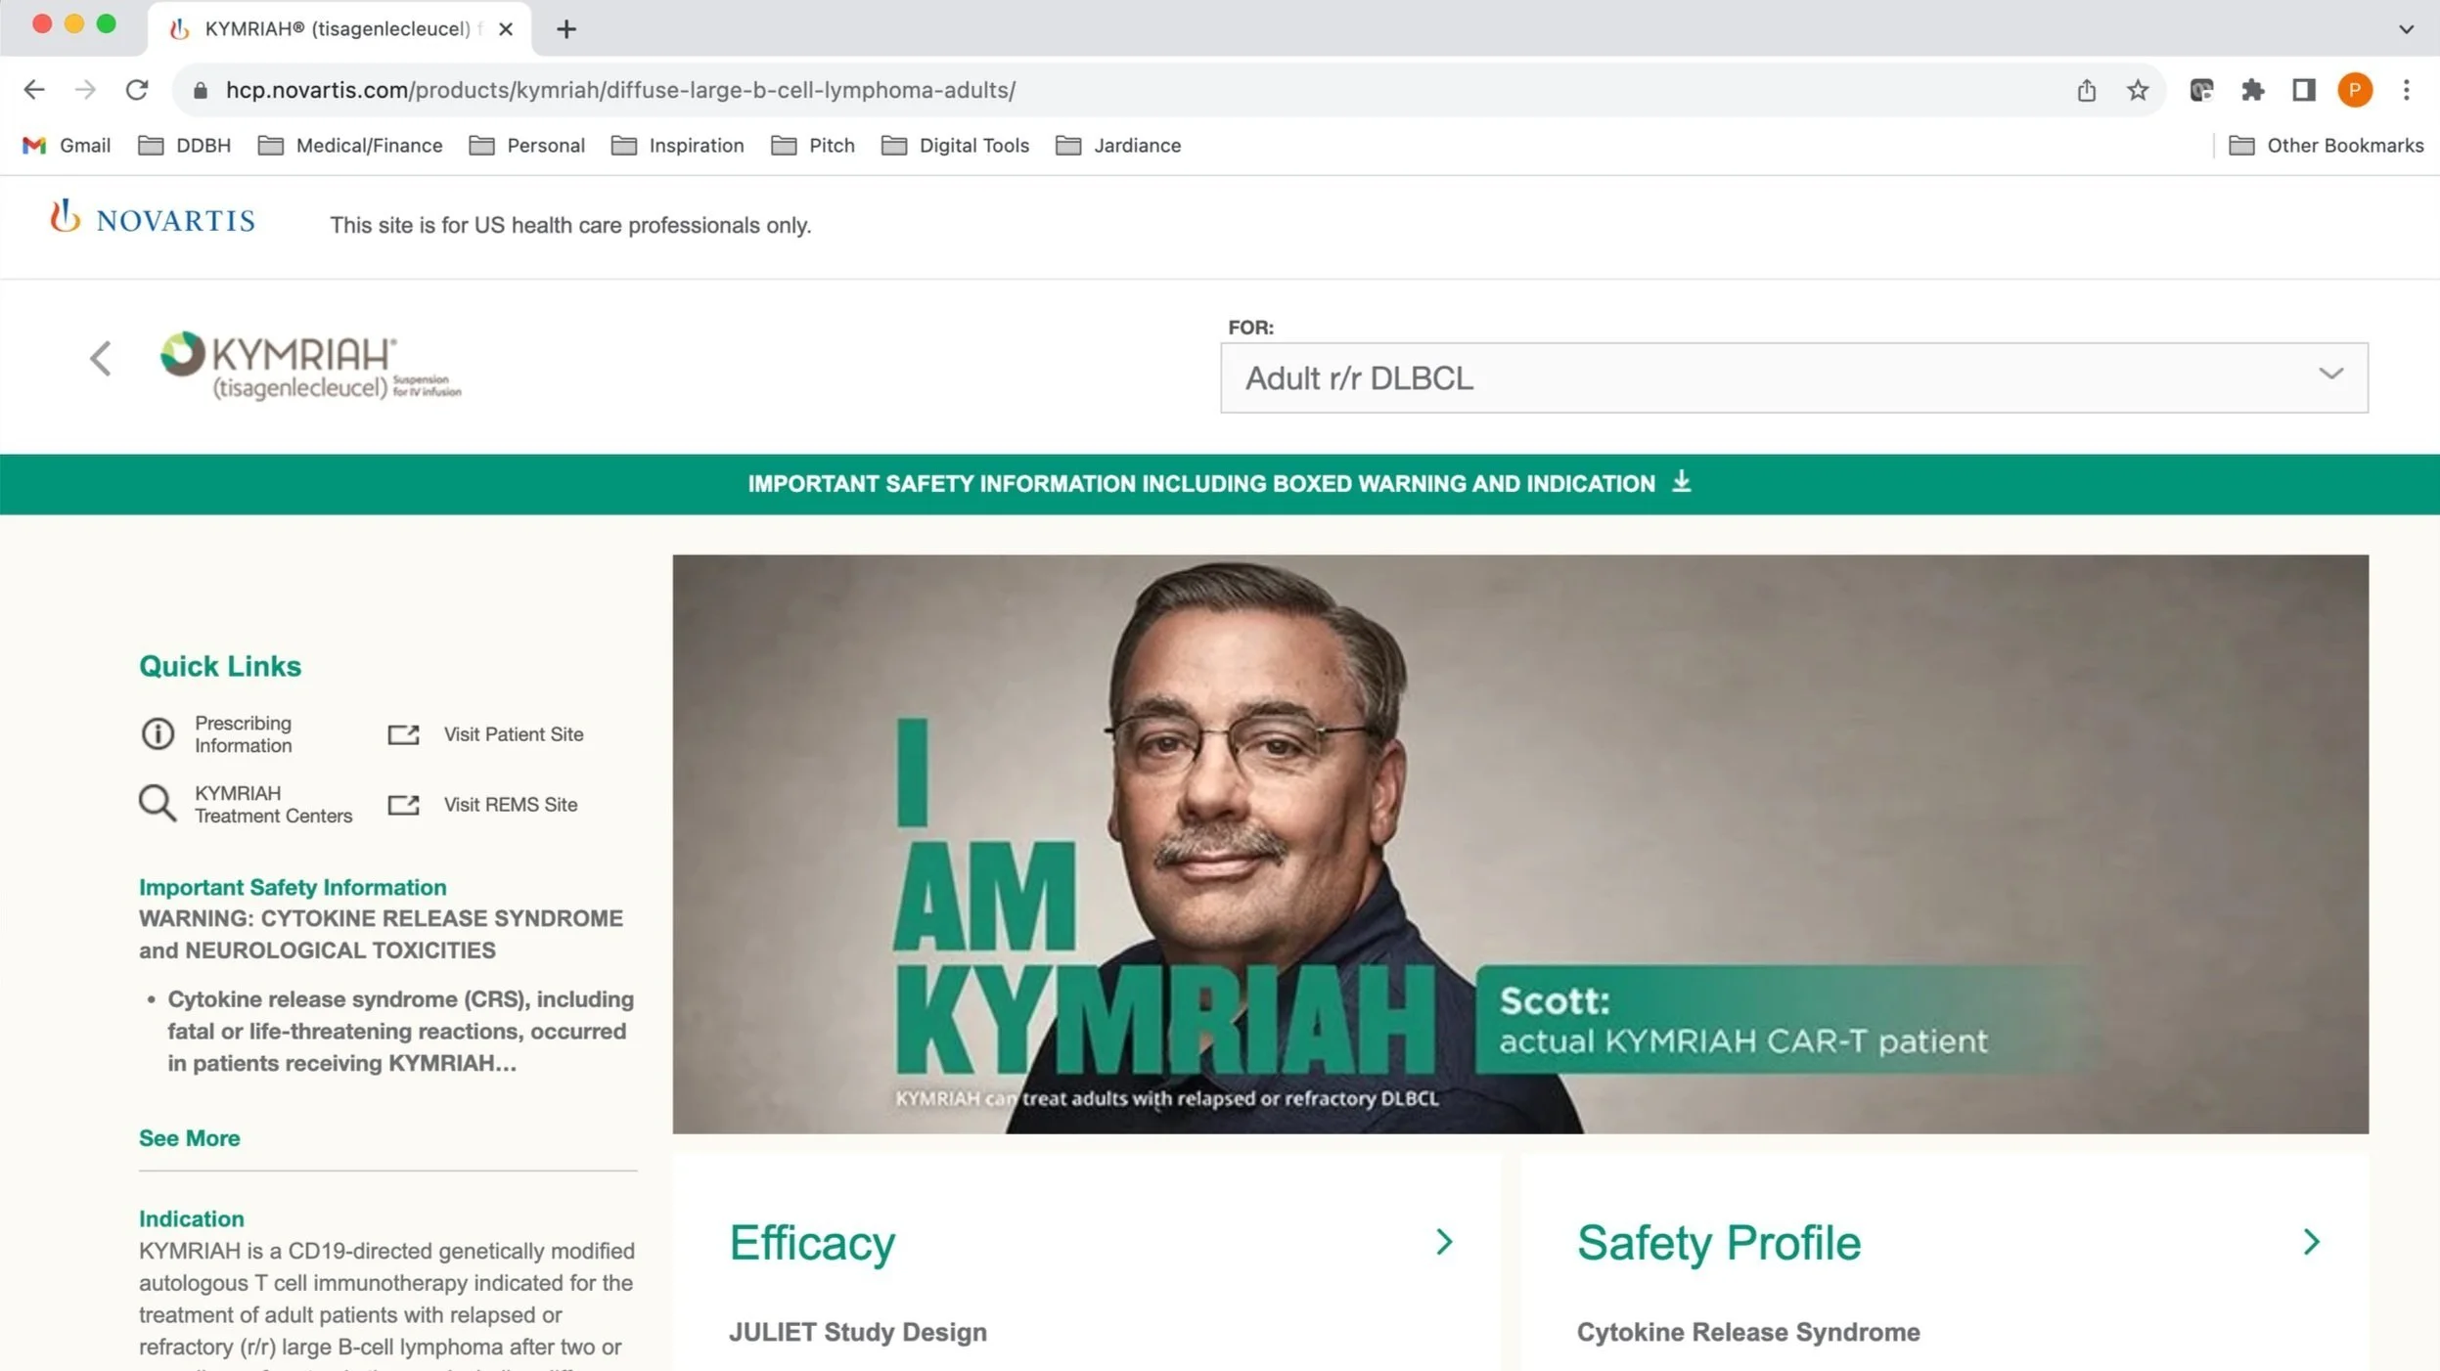Click the Visit REMS Site external-link icon
This screenshot has width=2440, height=1371.
tap(403, 805)
